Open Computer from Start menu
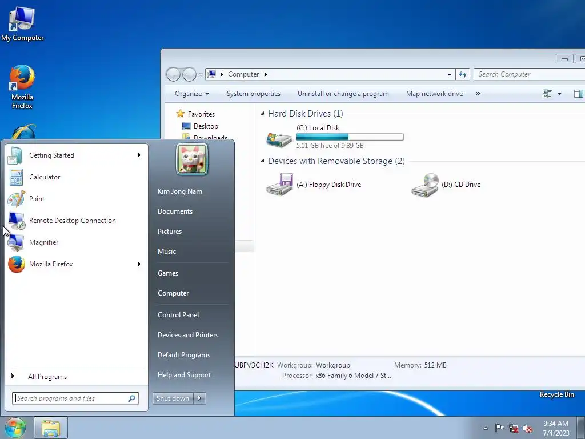 point(173,293)
